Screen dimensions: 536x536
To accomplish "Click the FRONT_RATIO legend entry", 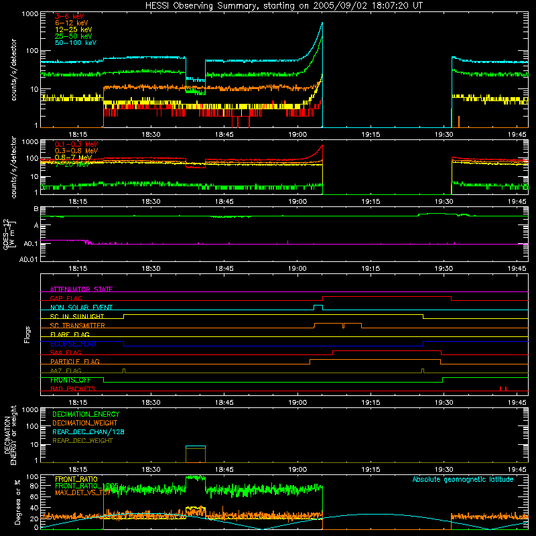I will (x=76, y=479).
